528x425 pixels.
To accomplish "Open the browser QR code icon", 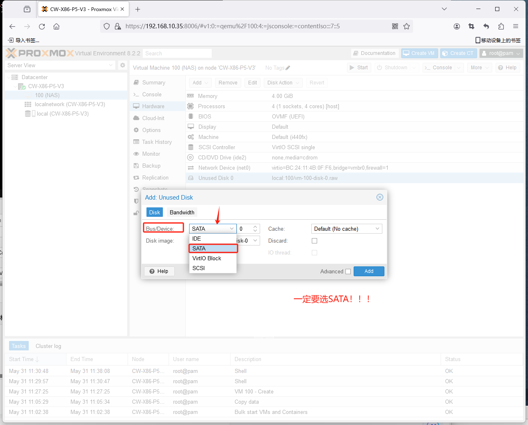I will (x=395, y=26).
